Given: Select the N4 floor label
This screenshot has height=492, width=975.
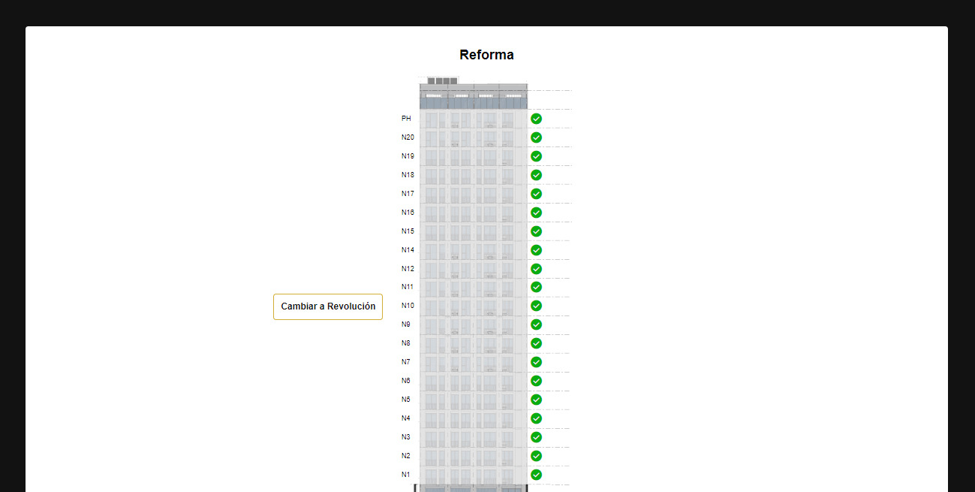Looking at the screenshot, I should tap(406, 418).
